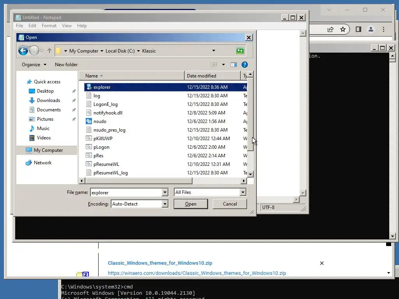Open Chrome's three-dot menu
The image size is (399, 299).
tap(383, 30)
